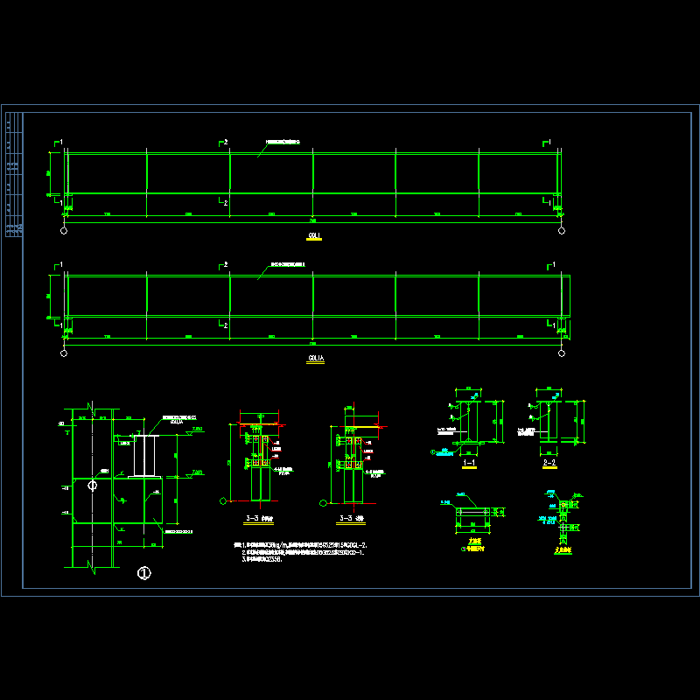Select the circled number 1 detail marker
700x700 pixels.
pyautogui.click(x=144, y=574)
